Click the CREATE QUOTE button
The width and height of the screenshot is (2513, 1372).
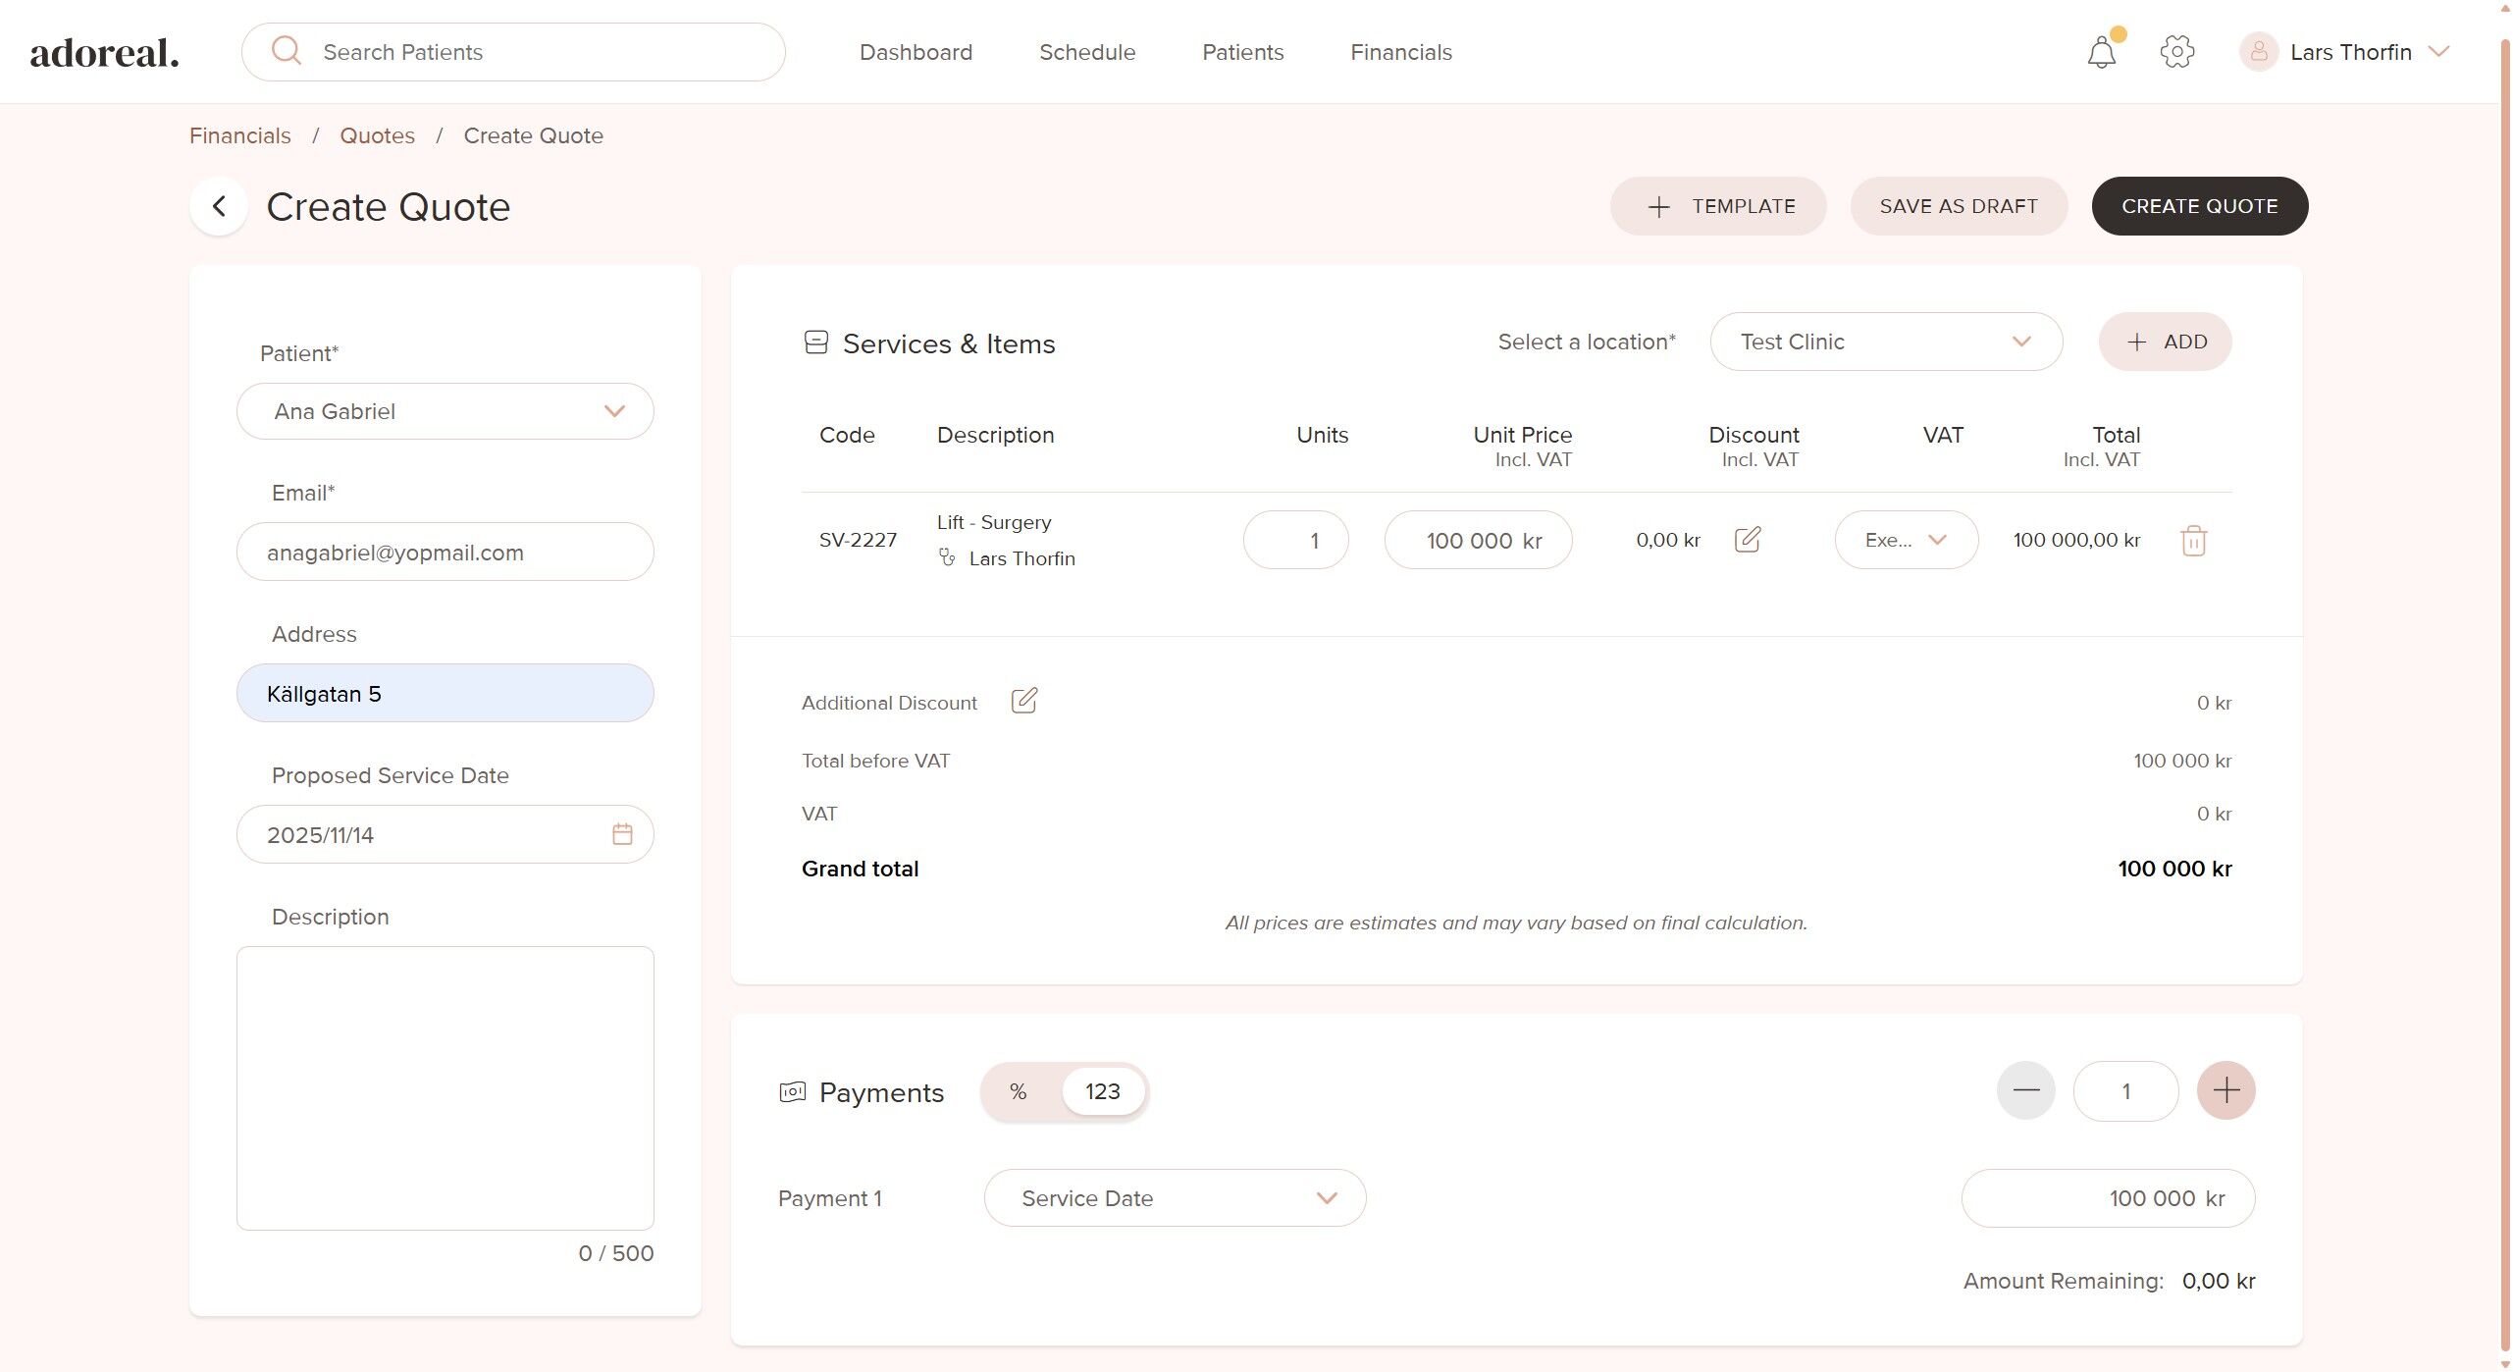[2199, 206]
